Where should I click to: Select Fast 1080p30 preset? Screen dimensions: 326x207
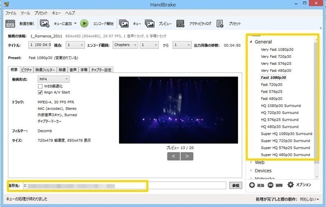[x=273, y=77]
